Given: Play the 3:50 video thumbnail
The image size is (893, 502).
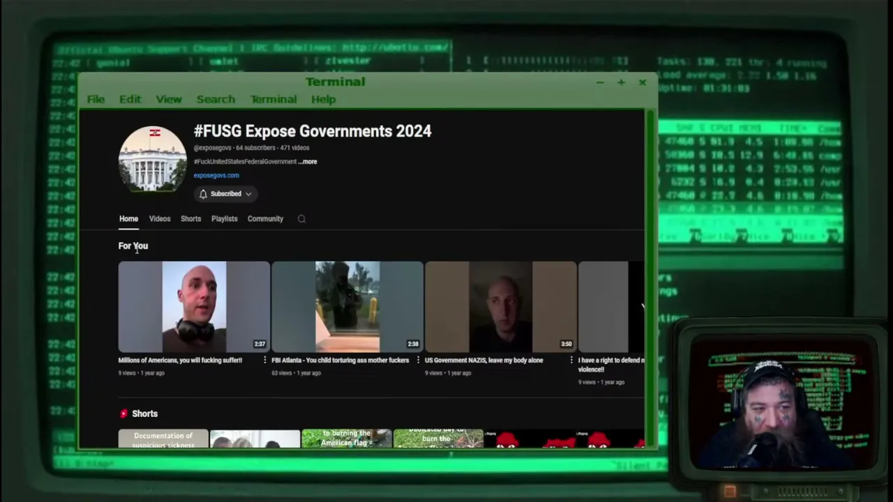Looking at the screenshot, I should [x=501, y=307].
